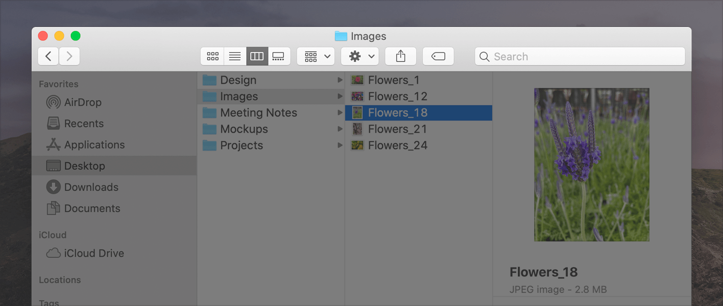Open Documents in sidebar
The image size is (723, 306).
115,208
